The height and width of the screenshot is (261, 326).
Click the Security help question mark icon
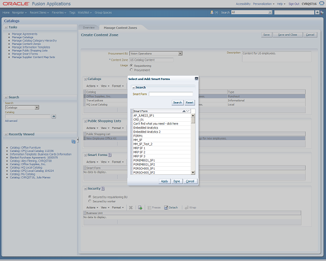coord(103,189)
